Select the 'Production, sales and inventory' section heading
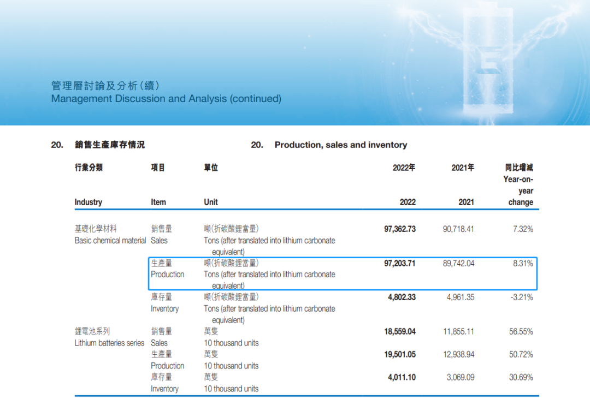Viewport: 590px width, 405px height. pos(340,145)
